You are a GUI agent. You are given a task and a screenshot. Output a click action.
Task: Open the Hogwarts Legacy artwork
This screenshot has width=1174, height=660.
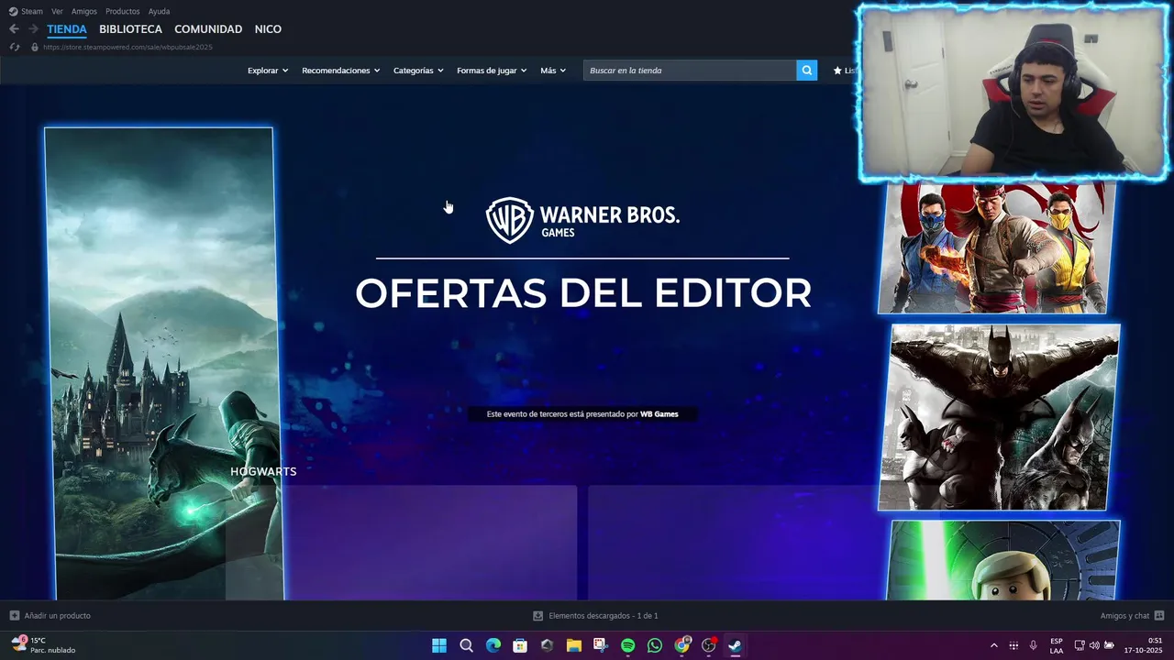(163, 363)
